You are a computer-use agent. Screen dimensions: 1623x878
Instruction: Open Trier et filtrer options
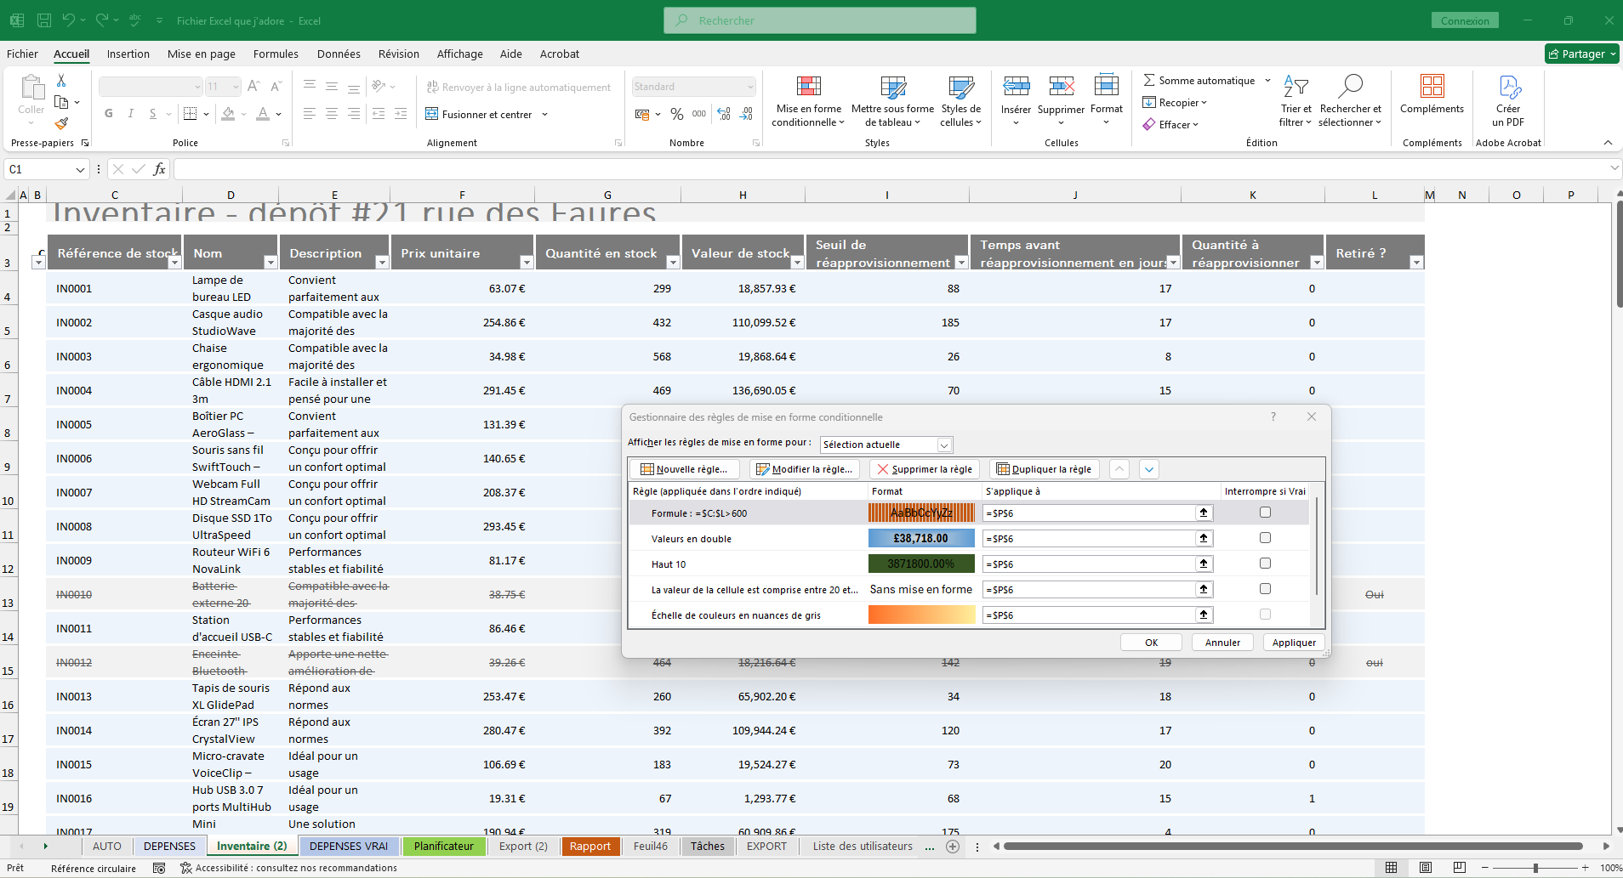(1295, 100)
